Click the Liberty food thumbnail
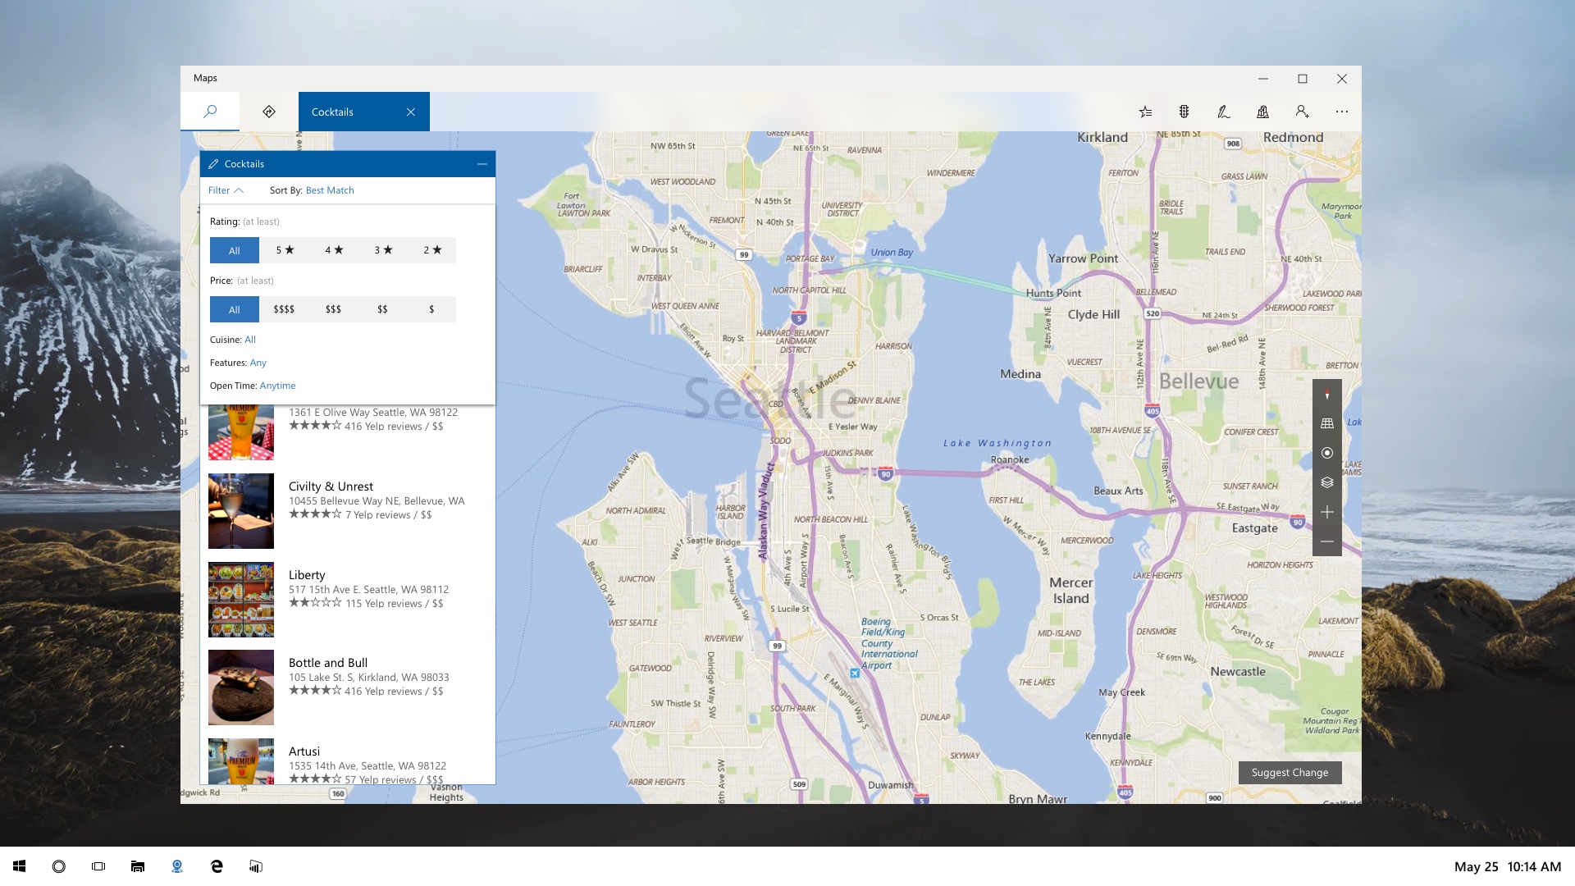 click(241, 600)
